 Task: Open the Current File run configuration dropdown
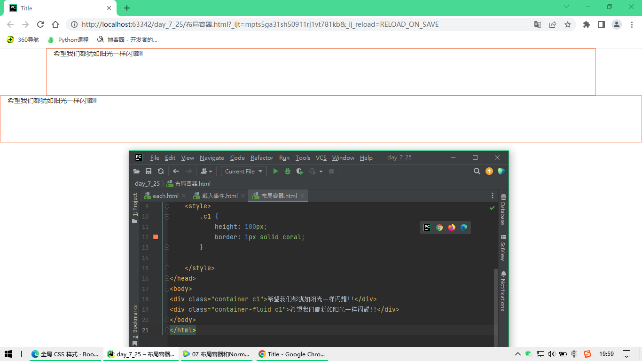244,172
